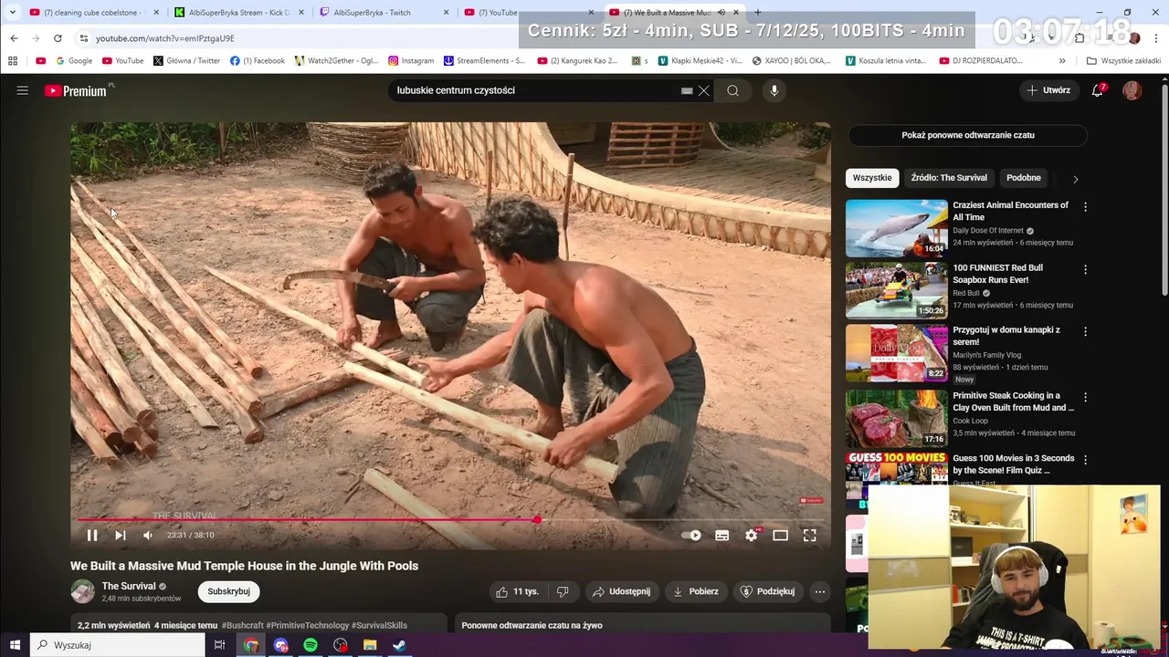1169x657 pixels.
Task: Click the Podziękuj thanks button
Action: [767, 591]
